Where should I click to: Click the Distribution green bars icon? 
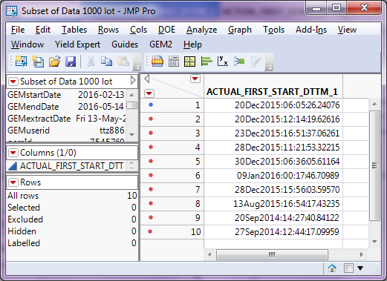(206, 62)
